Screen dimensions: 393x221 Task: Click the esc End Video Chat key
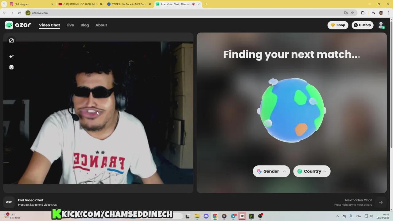9,202
